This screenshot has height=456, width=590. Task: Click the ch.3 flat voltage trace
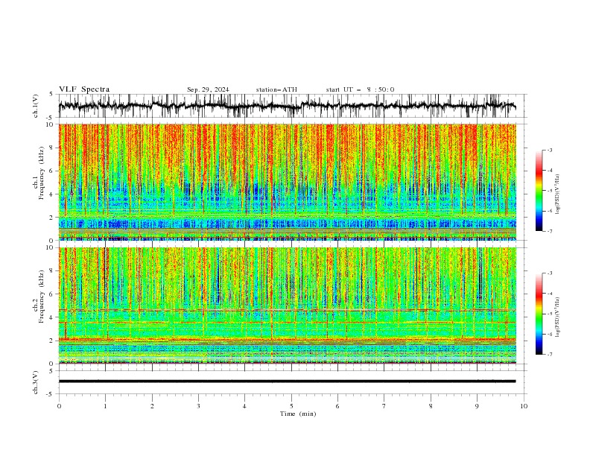coord(287,381)
